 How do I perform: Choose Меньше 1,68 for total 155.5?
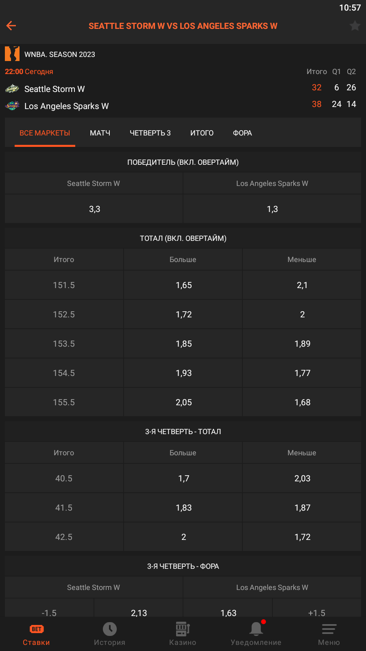(302, 402)
